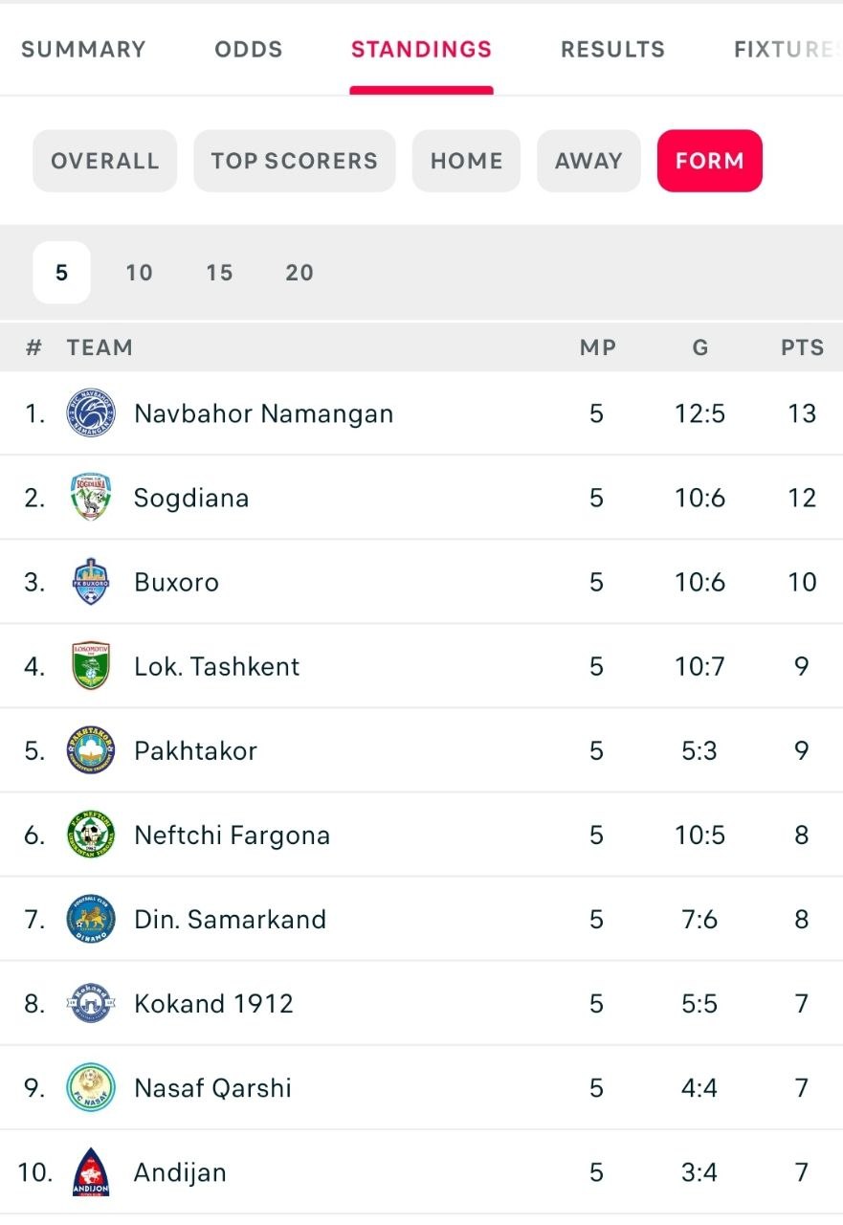Choose last 10 matches form

point(139,273)
